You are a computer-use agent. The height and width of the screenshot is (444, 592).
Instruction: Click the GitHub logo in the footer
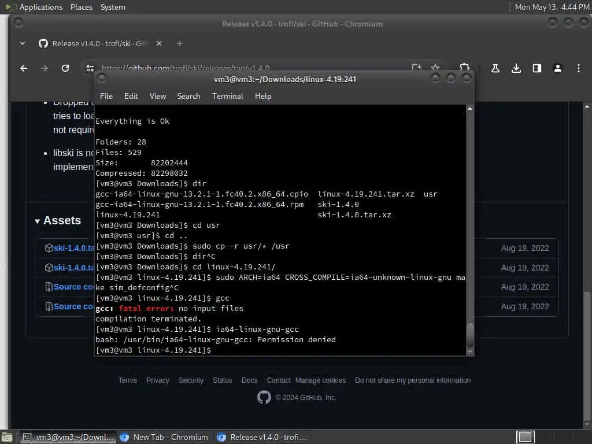(264, 398)
